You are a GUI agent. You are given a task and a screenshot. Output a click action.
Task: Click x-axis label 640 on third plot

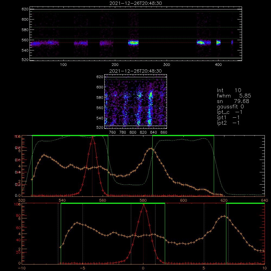click(264, 200)
